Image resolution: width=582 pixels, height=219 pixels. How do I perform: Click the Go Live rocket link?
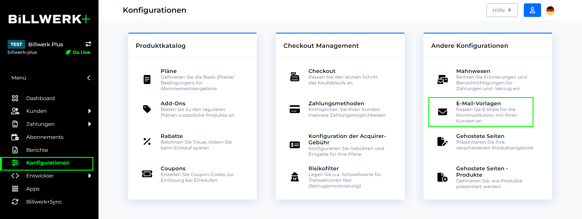pos(78,52)
